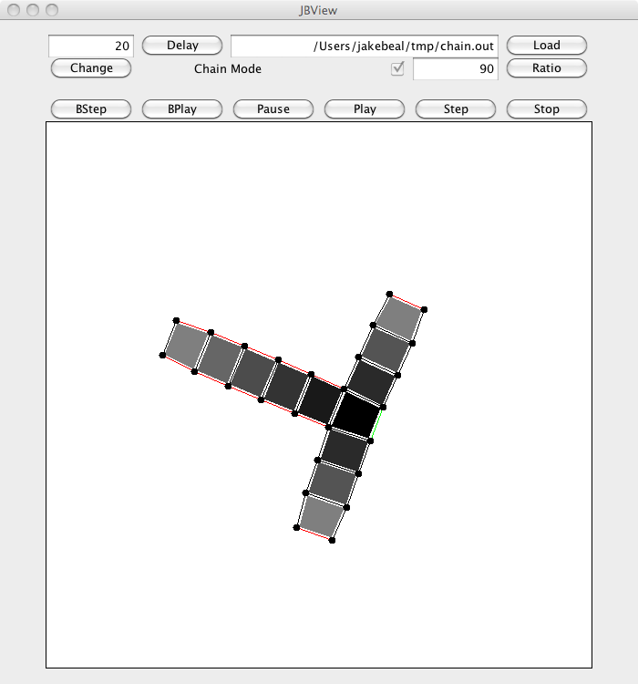Screen dimensions: 638x684
Task: Click the Change button
Action: pyautogui.click(x=91, y=68)
